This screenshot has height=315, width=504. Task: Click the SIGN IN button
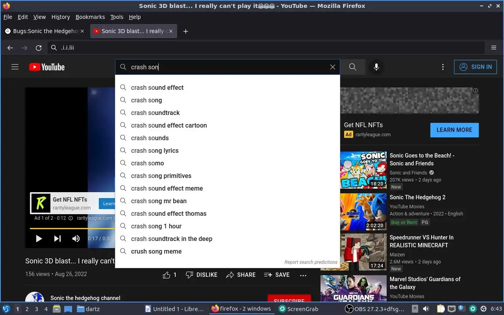(x=475, y=67)
